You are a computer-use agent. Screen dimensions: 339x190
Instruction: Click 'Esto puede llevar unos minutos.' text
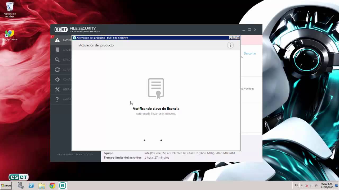pyautogui.click(x=156, y=114)
